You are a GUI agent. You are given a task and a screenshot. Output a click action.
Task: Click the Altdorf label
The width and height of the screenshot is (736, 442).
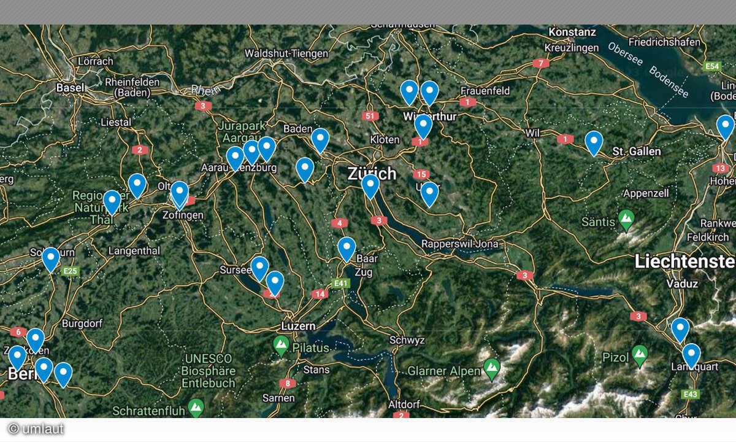point(404,405)
